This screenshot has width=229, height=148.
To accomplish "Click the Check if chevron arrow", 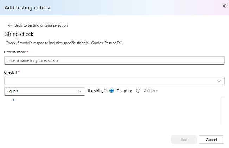I will pyautogui.click(x=219, y=81).
